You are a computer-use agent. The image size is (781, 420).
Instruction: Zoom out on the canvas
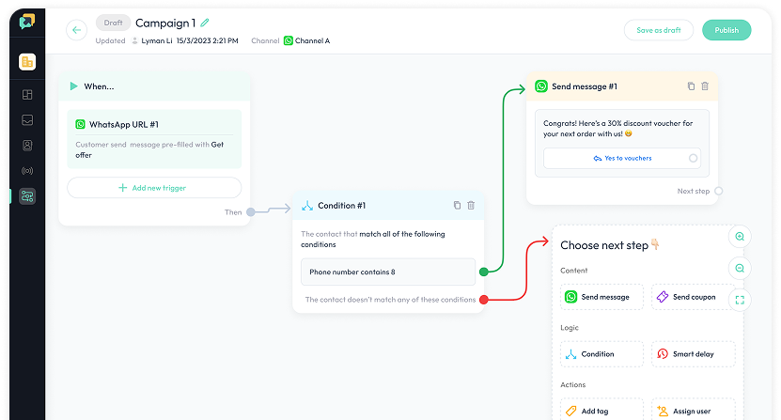[x=740, y=269]
